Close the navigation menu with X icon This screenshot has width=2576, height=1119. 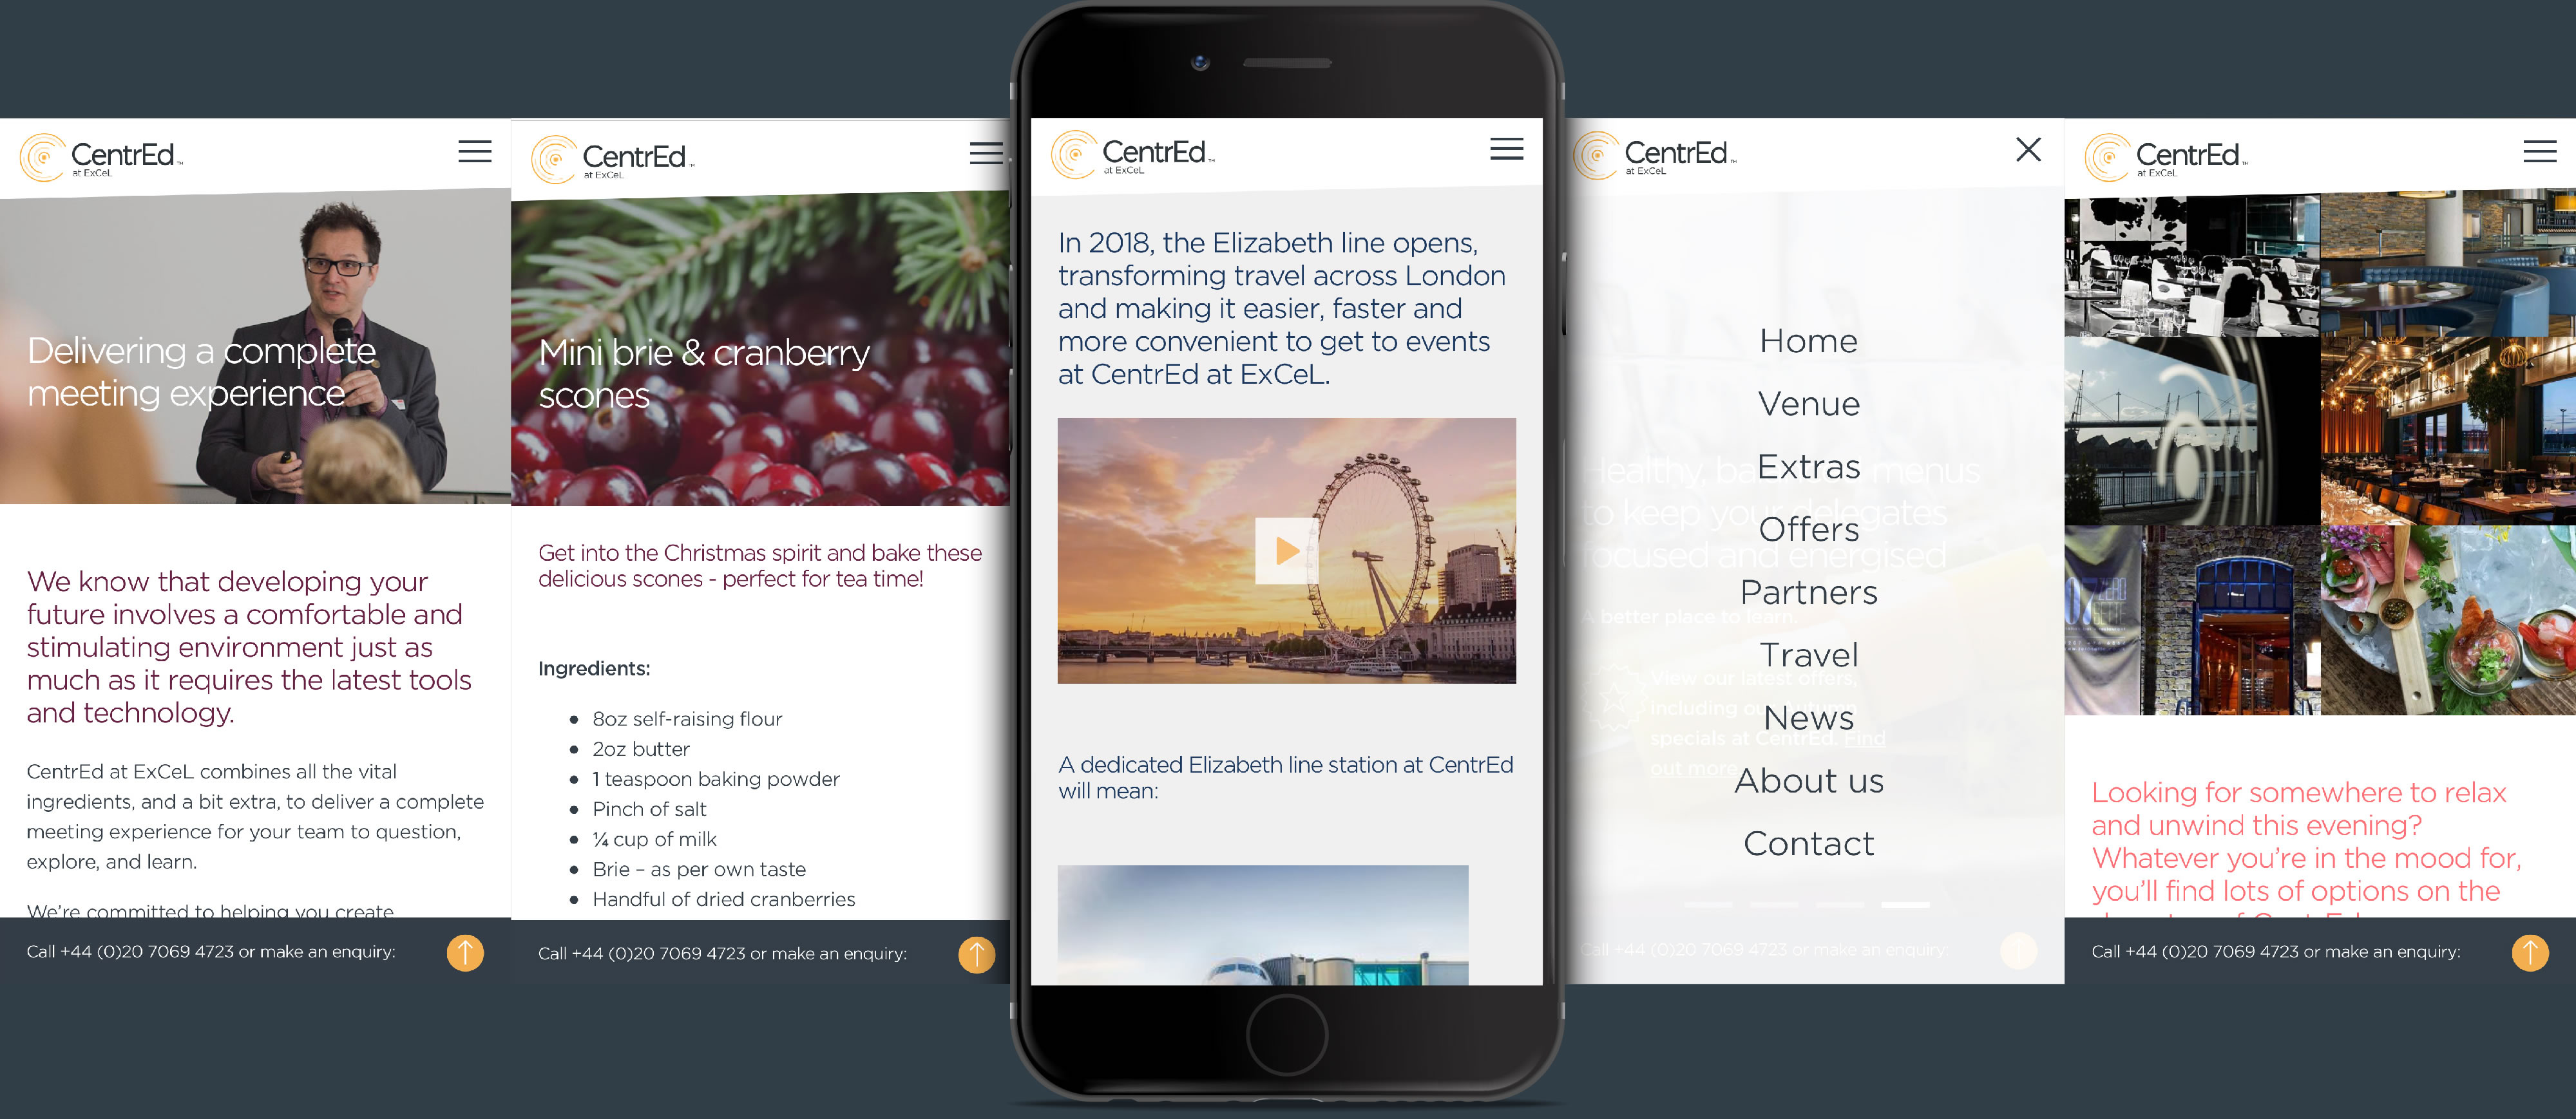(2029, 149)
